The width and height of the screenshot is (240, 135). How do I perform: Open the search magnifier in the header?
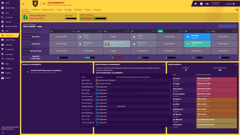click(x=44, y=4)
